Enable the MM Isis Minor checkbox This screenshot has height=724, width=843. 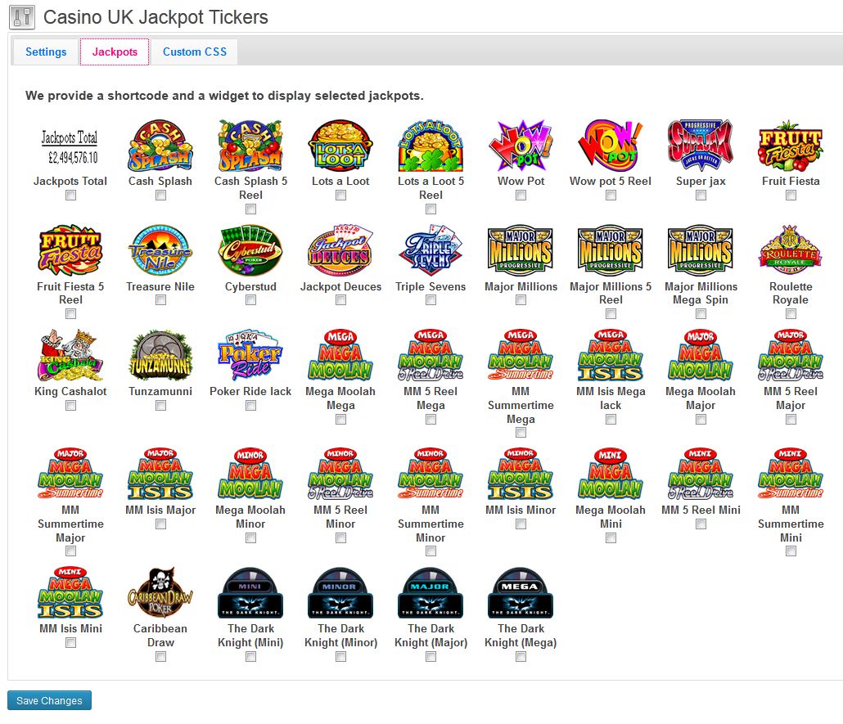[521, 524]
